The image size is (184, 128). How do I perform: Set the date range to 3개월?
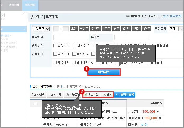(x=136, y=29)
